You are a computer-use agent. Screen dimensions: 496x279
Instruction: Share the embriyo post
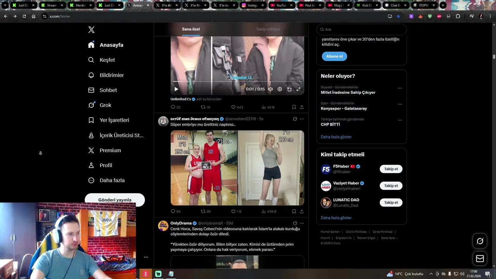click(x=302, y=212)
